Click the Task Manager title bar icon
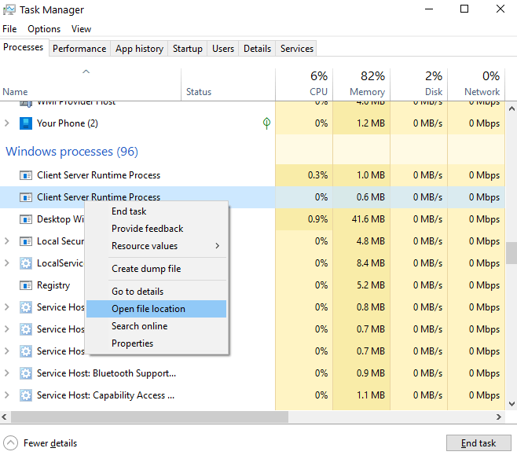This screenshot has width=517, height=459. [x=9, y=9]
